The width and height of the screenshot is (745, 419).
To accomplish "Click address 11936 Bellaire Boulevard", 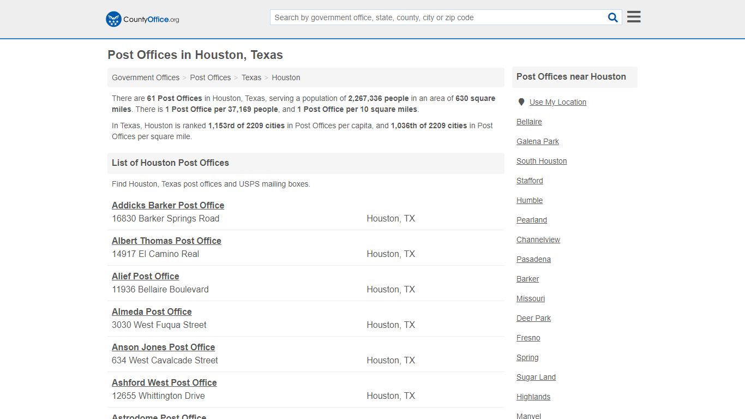I will 160,289.
